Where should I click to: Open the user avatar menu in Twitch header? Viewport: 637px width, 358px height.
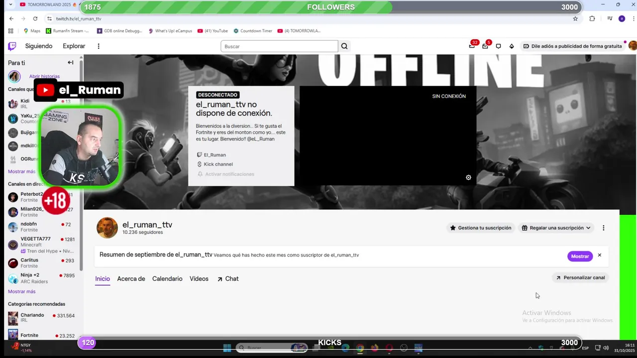(x=633, y=46)
